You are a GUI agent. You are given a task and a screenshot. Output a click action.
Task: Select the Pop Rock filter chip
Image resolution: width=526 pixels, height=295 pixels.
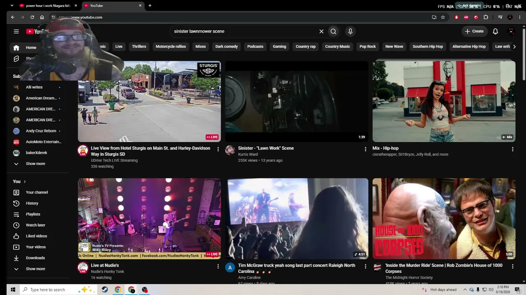click(x=368, y=46)
